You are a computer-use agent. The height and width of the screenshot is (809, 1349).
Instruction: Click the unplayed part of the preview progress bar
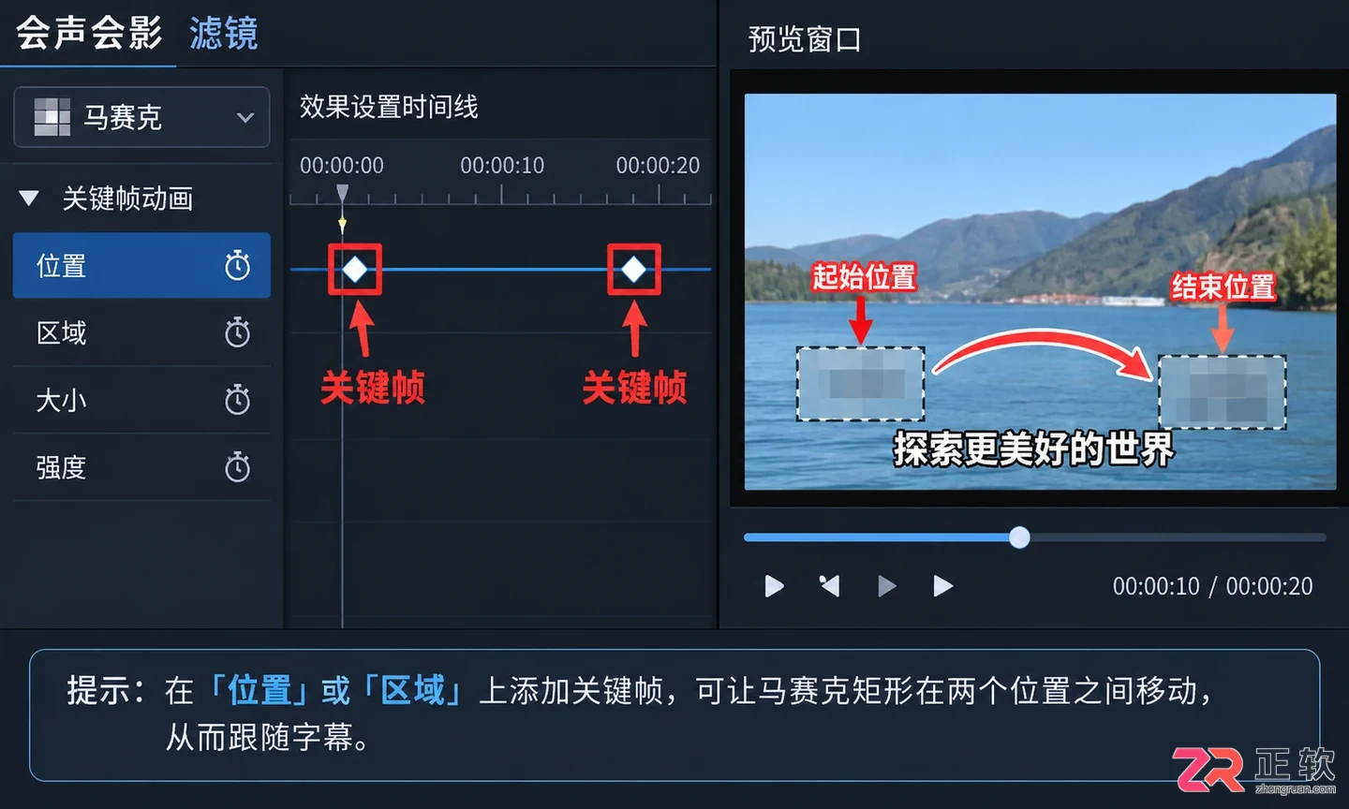[x=1179, y=537]
